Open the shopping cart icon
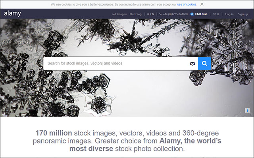Screen dimensions: 254x158 point(215,14)
